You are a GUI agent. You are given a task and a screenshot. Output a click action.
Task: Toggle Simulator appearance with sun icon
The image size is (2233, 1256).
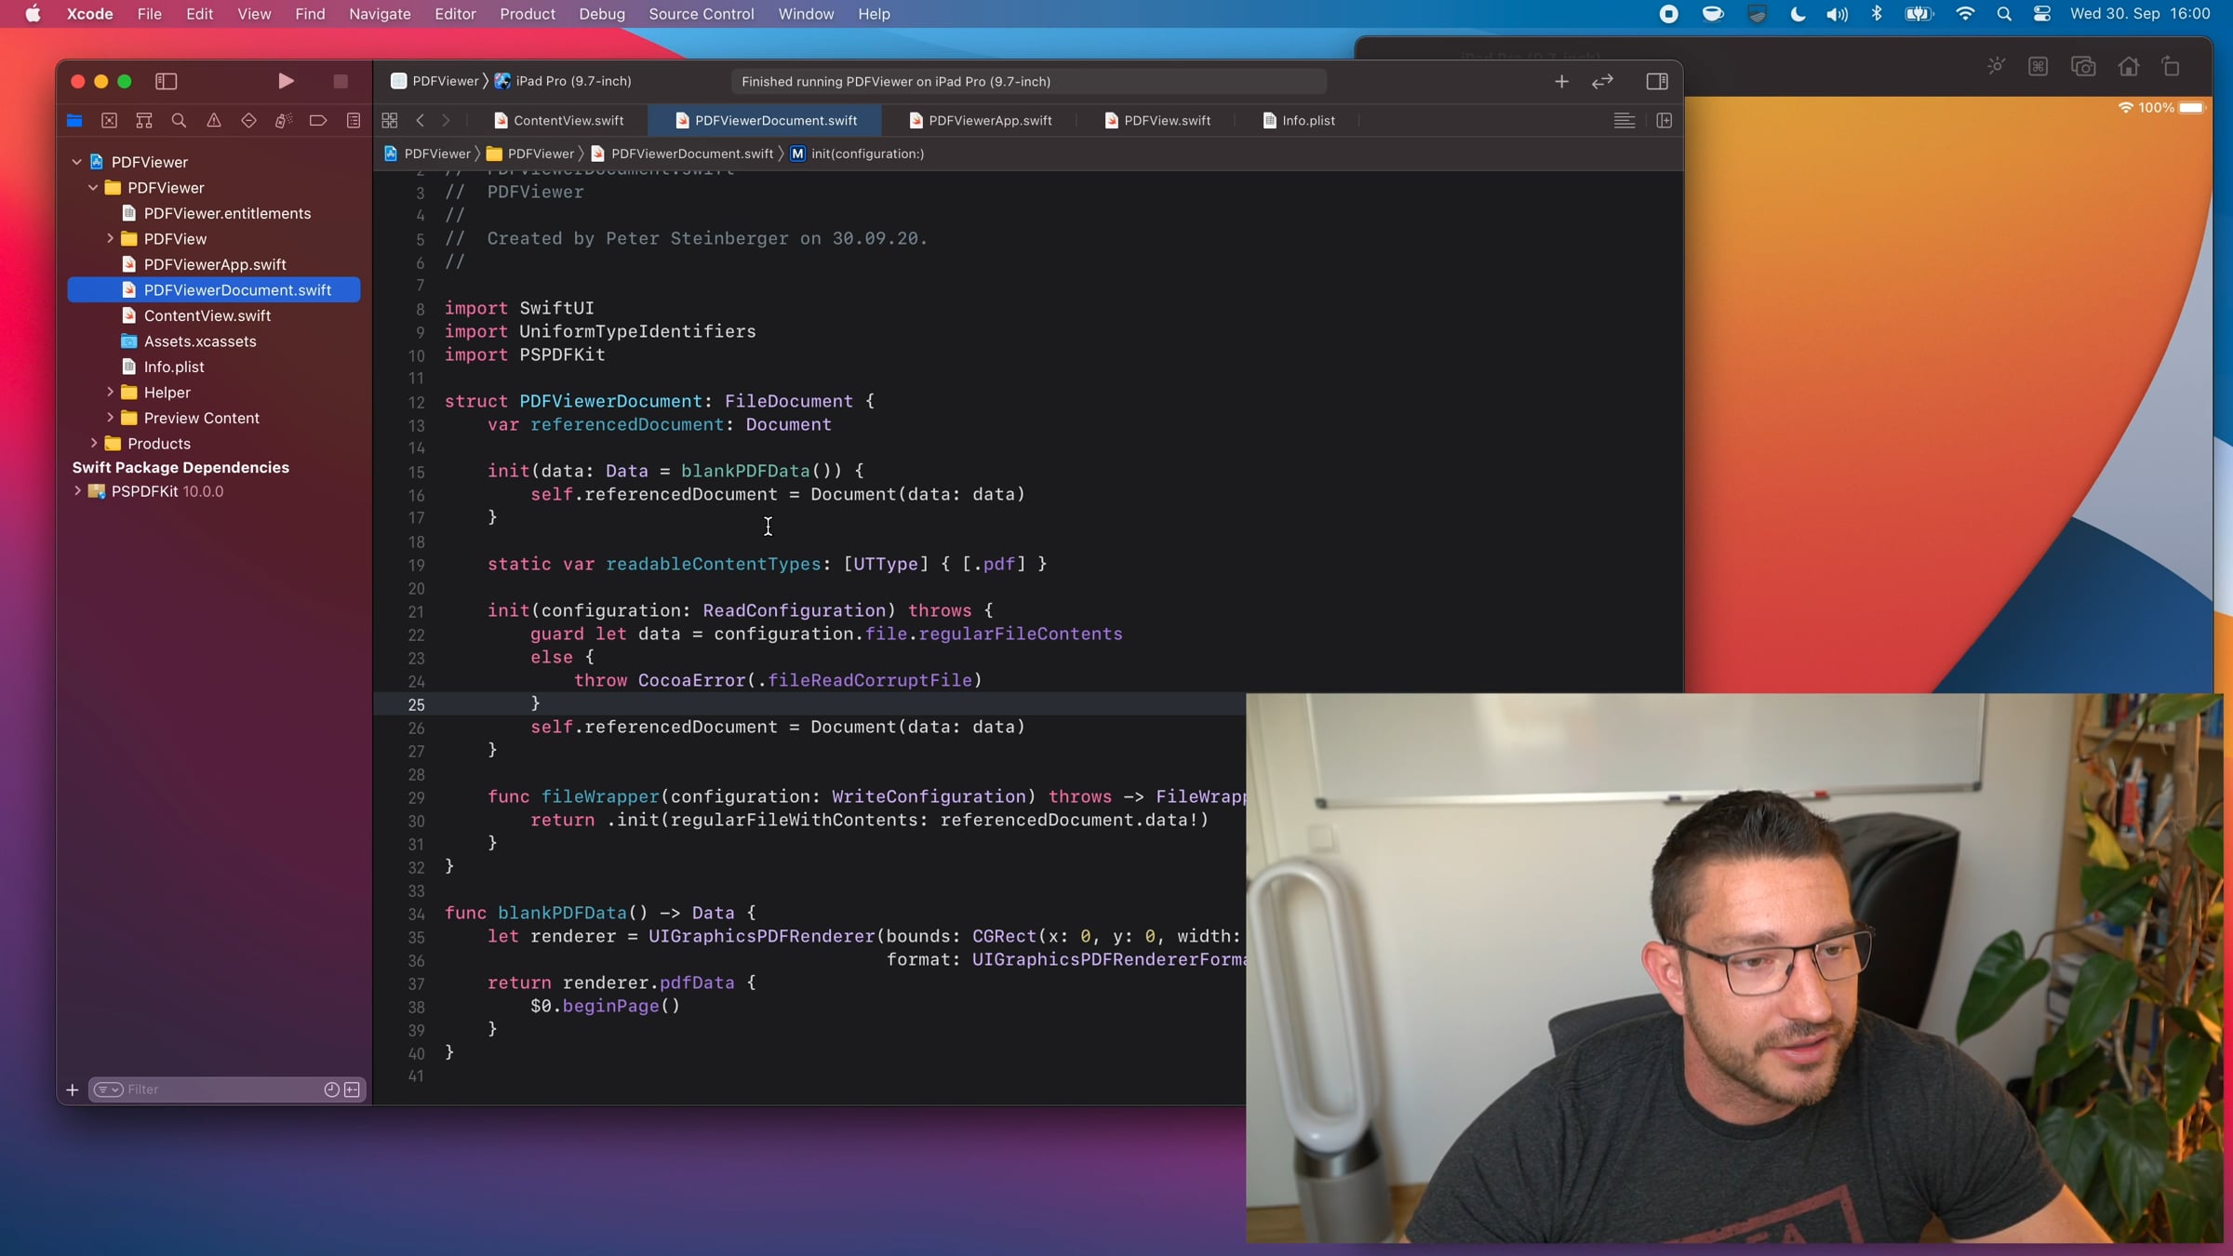pyautogui.click(x=1996, y=66)
